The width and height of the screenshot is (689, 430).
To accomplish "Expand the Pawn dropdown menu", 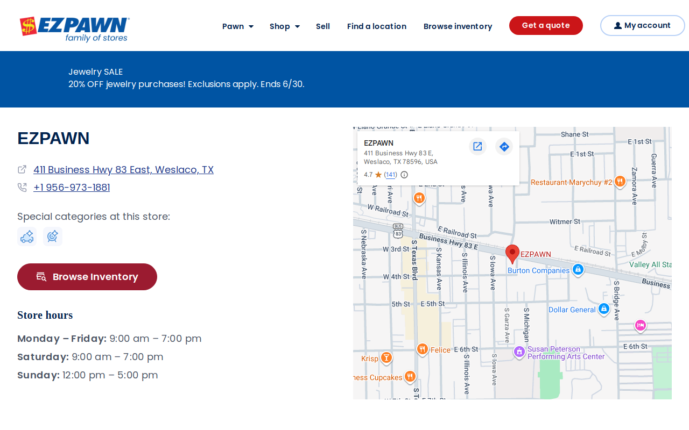I will tap(238, 26).
